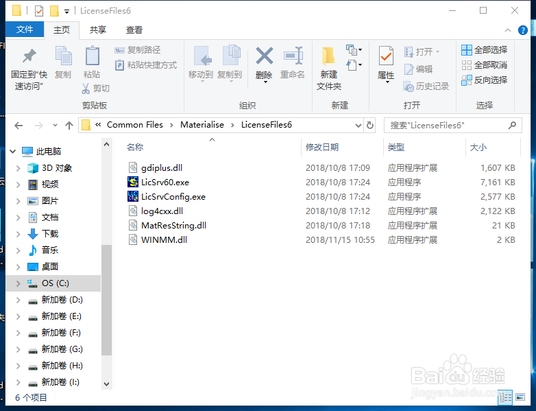Sort by 类型 column header

396,148
